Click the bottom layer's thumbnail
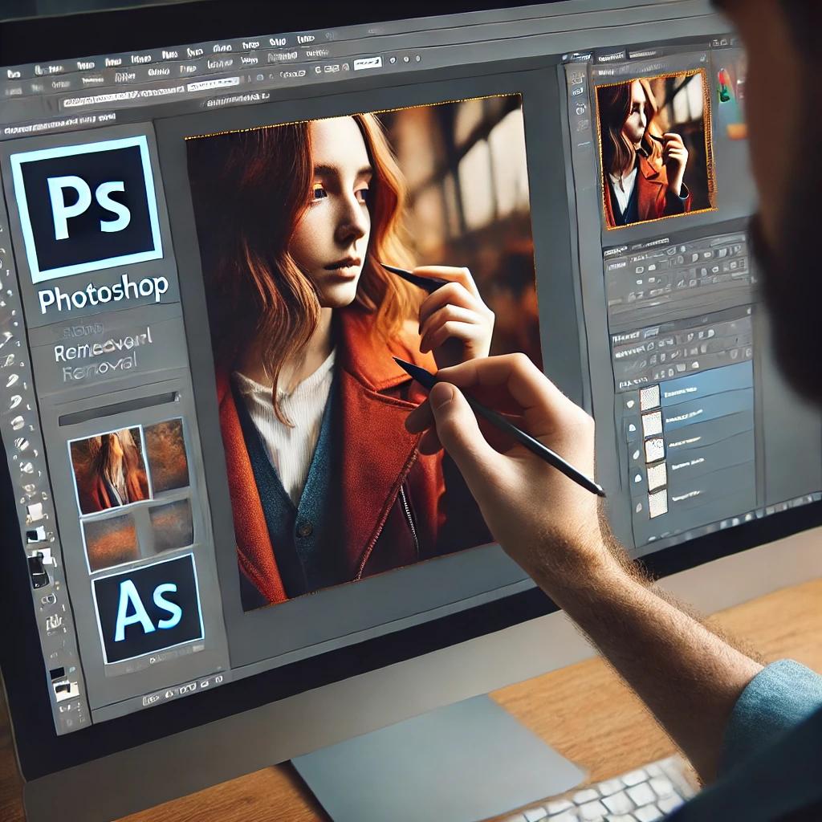This screenshot has height=822, width=822. click(658, 503)
